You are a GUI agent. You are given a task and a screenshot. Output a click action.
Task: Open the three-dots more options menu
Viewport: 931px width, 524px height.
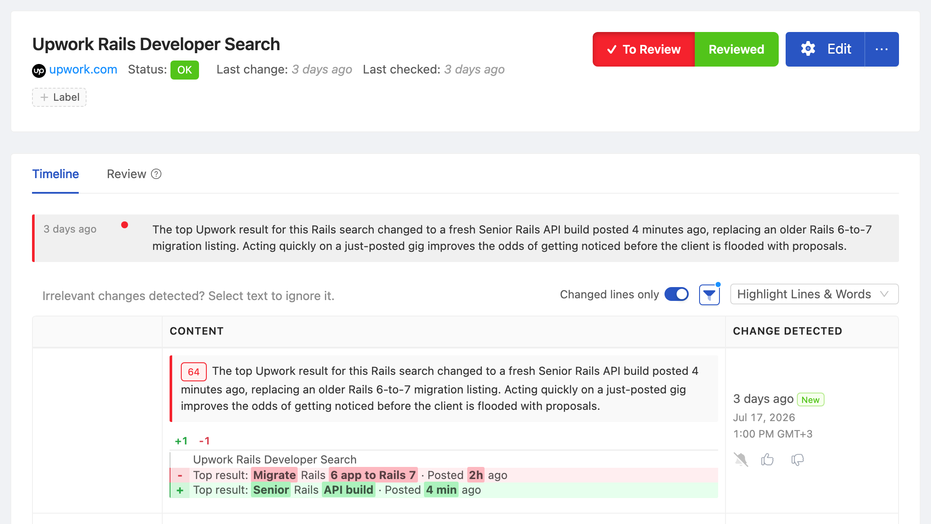pyautogui.click(x=882, y=49)
